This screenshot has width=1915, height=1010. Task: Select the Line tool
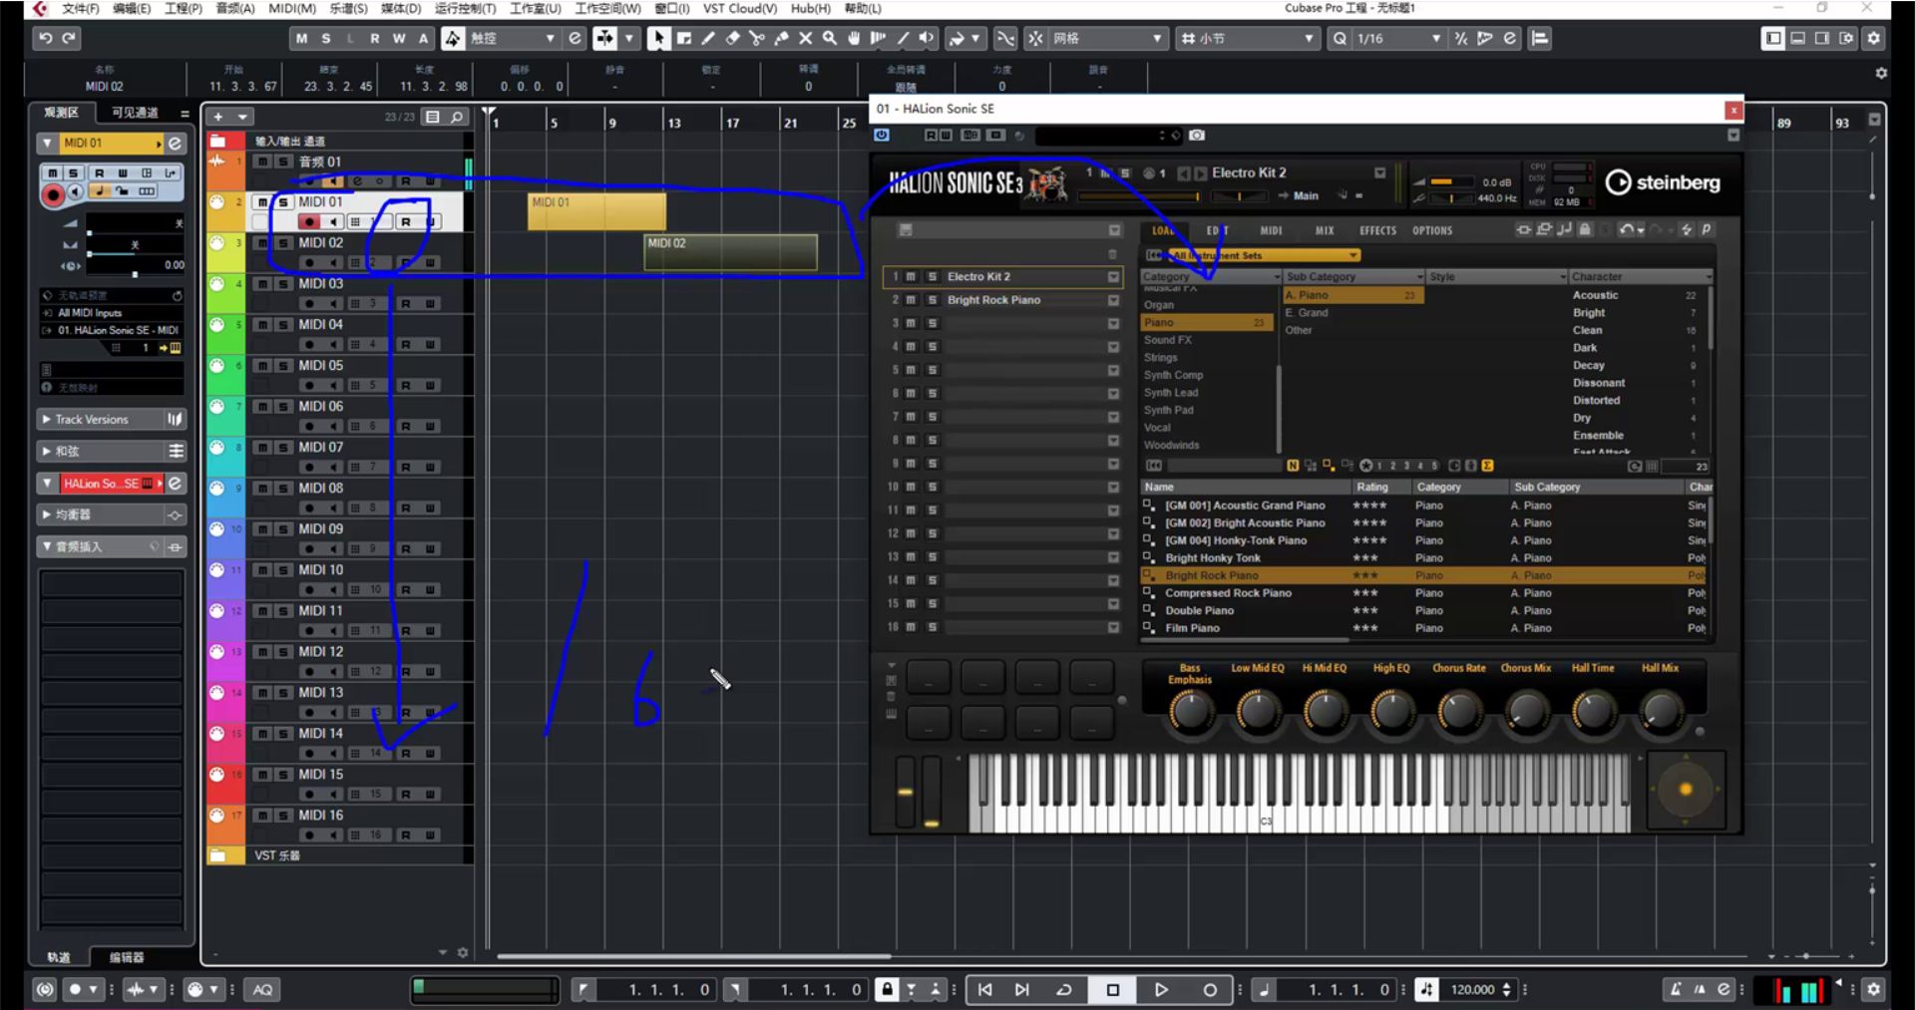pos(903,38)
